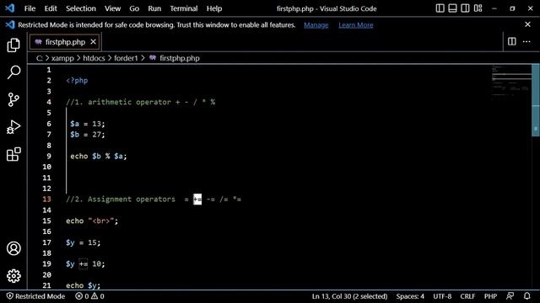This screenshot has height=303, width=540.
Task: Open the Search view
Action: coord(13,72)
